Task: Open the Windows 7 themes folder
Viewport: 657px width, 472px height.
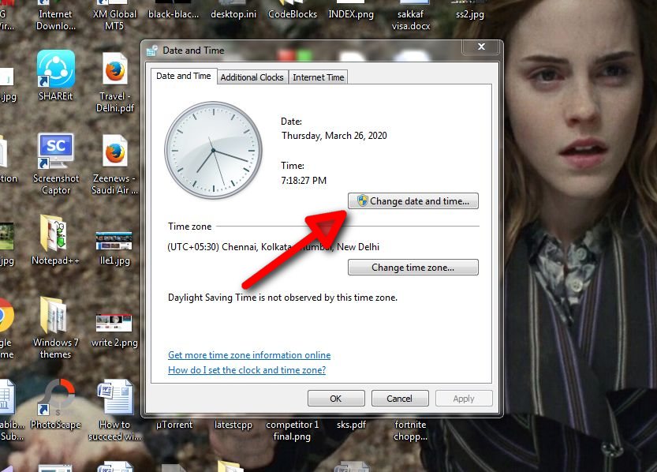Action: (54, 315)
